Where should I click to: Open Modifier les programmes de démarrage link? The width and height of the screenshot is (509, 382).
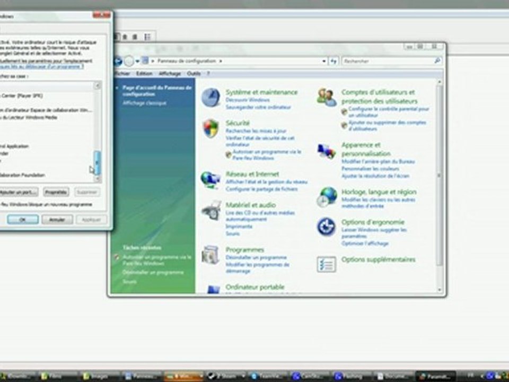[x=258, y=267]
